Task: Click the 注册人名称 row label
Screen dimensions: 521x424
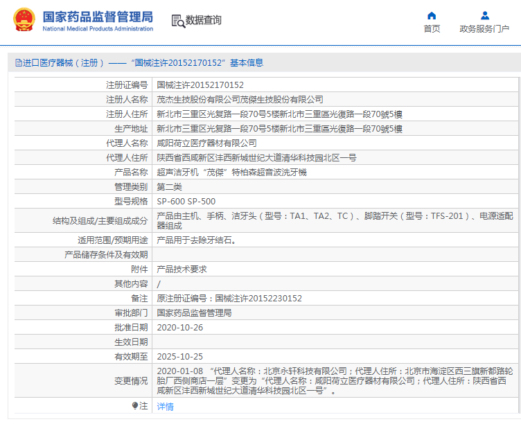Action: [x=127, y=99]
